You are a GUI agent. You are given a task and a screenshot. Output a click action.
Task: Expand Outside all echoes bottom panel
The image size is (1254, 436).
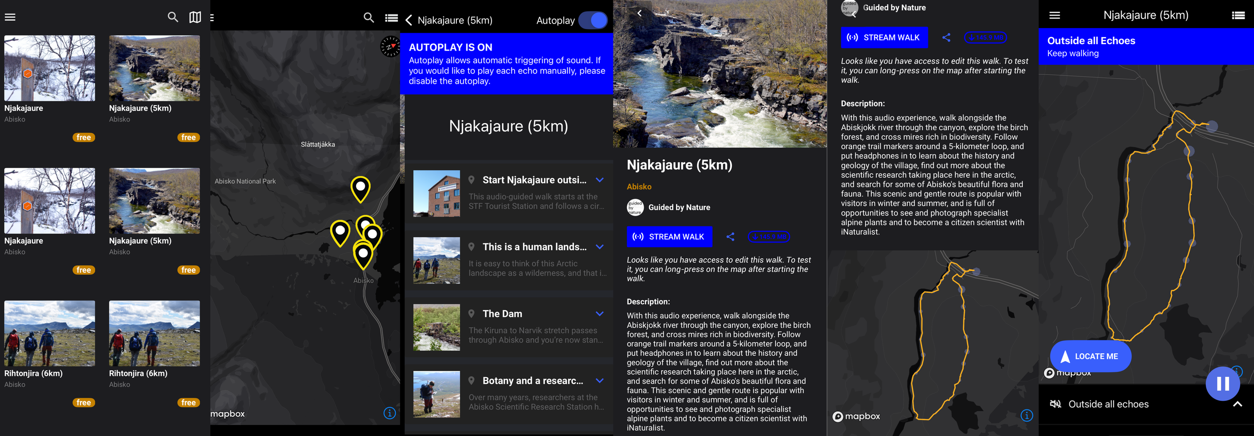[x=1237, y=404]
